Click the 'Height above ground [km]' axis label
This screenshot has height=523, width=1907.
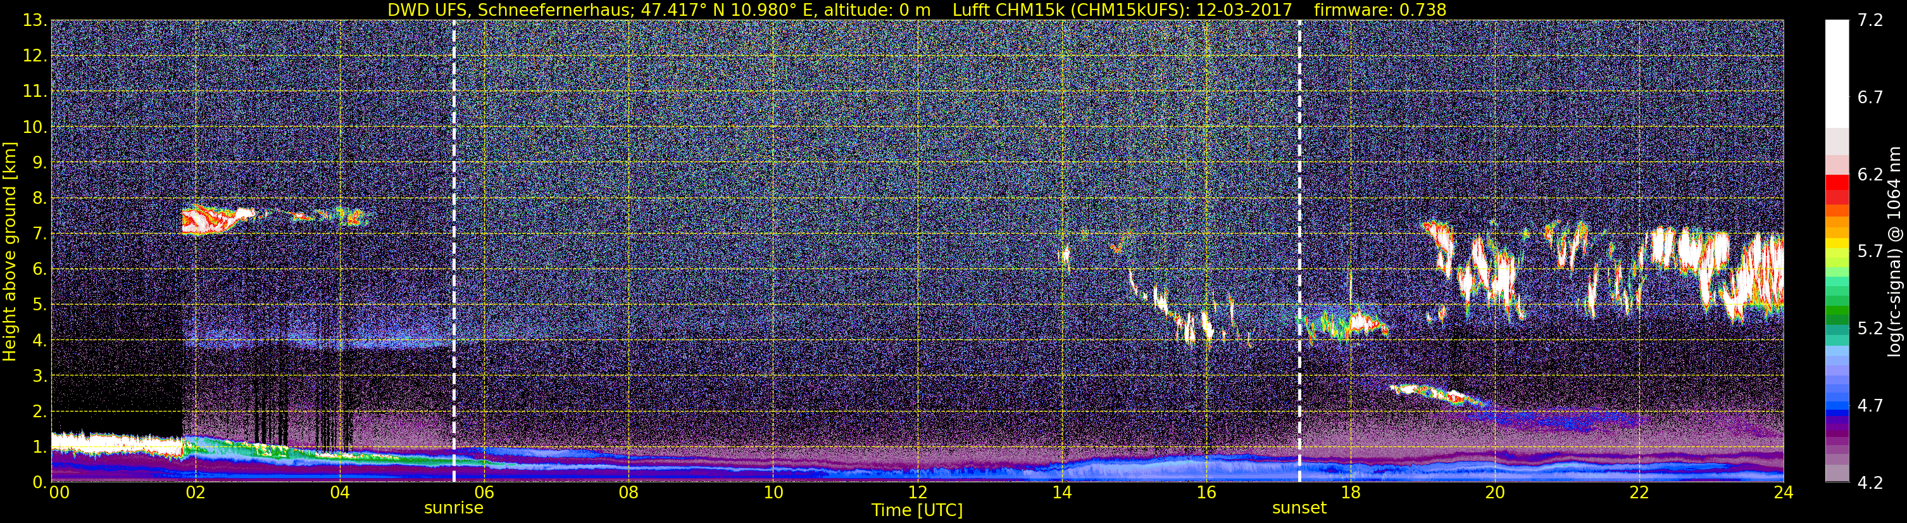[x=9, y=251]
